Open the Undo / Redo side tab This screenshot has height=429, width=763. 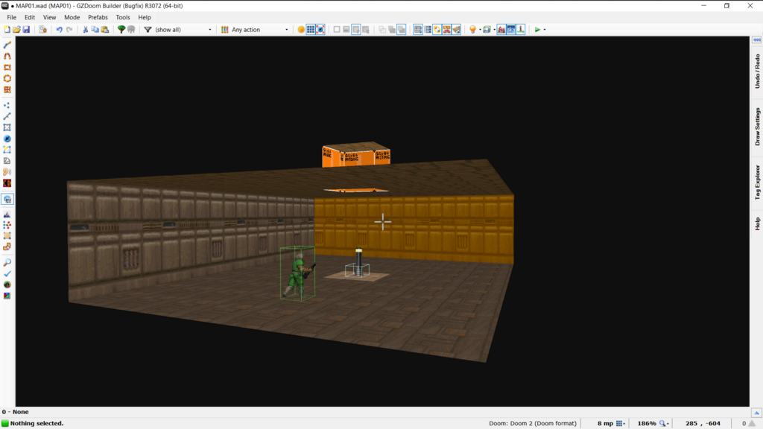(757, 71)
